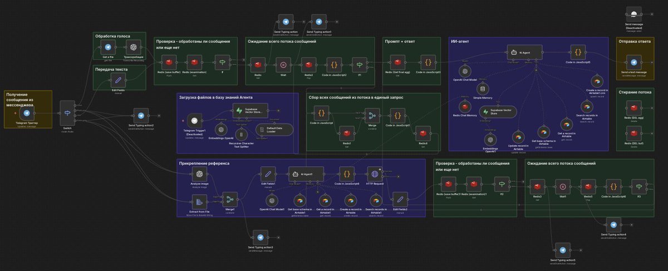Select the Redis2 node
Viewport: 668px width, 271px height.
coord(308,65)
